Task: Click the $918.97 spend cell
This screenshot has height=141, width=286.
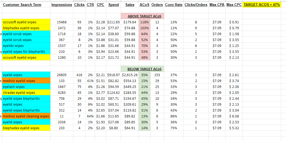Action: click(x=113, y=75)
